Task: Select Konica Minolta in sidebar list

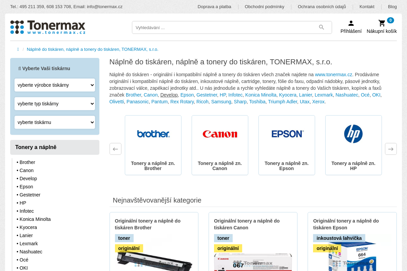Action: (x=35, y=219)
